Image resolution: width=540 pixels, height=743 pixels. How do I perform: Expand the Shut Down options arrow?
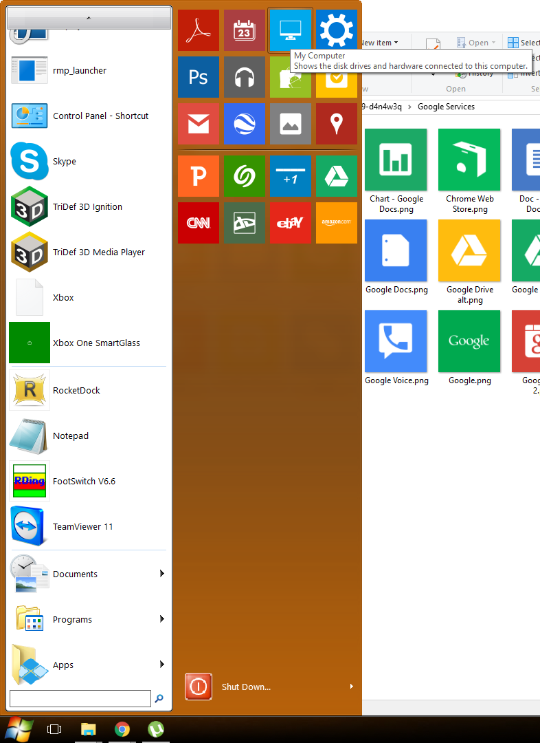click(x=351, y=687)
